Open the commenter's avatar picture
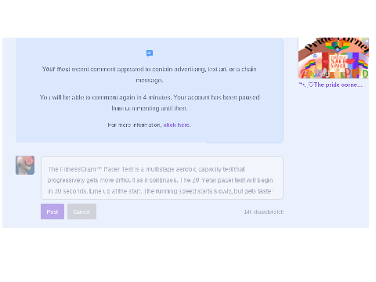Image resolution: width=376 pixels, height=282 pixels. (25, 165)
